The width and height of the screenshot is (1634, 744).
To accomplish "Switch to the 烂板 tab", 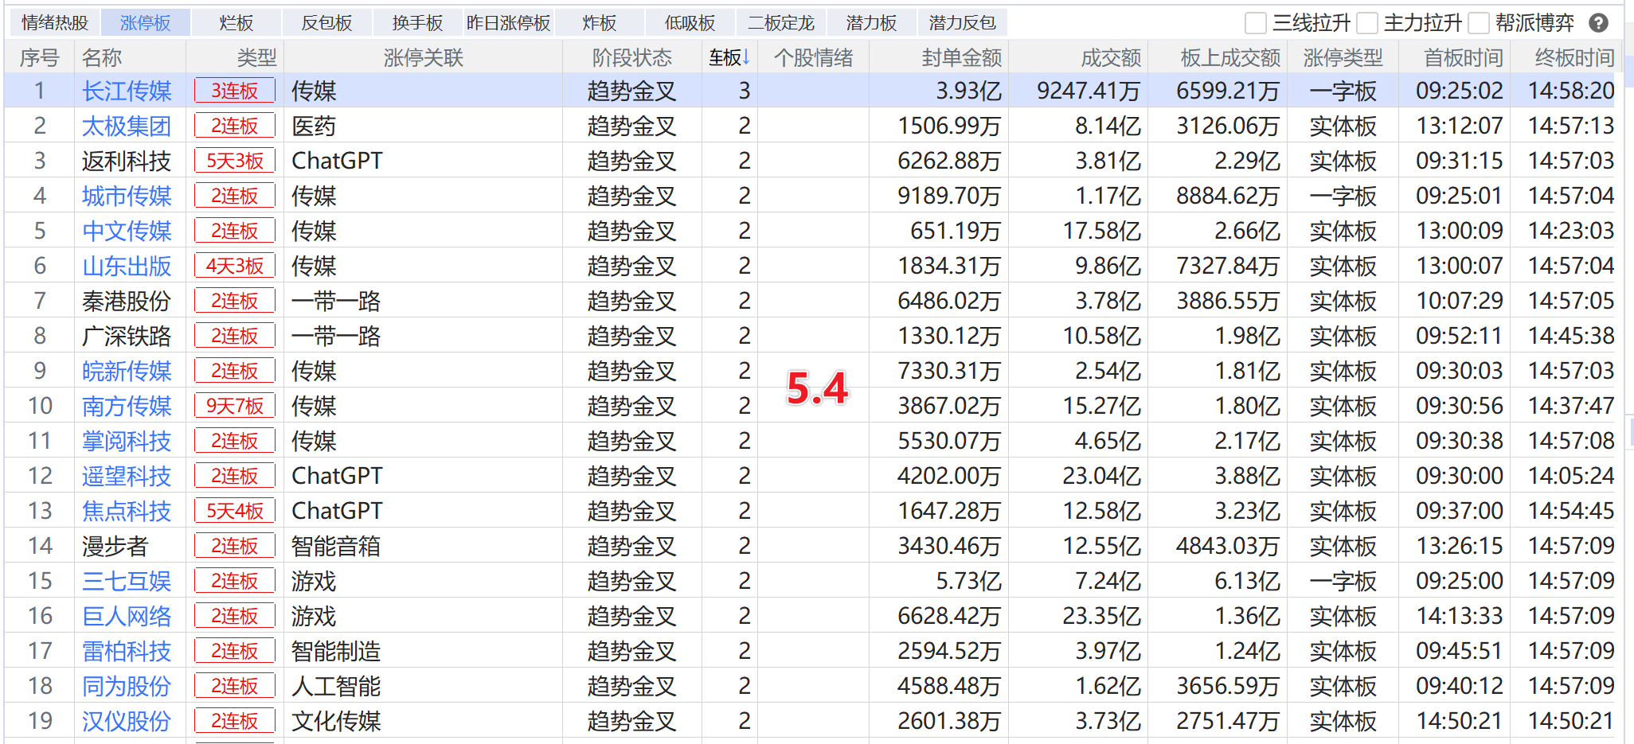I will [x=236, y=23].
